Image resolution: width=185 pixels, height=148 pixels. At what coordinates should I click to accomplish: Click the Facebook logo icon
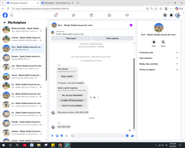[x=5, y=15]
